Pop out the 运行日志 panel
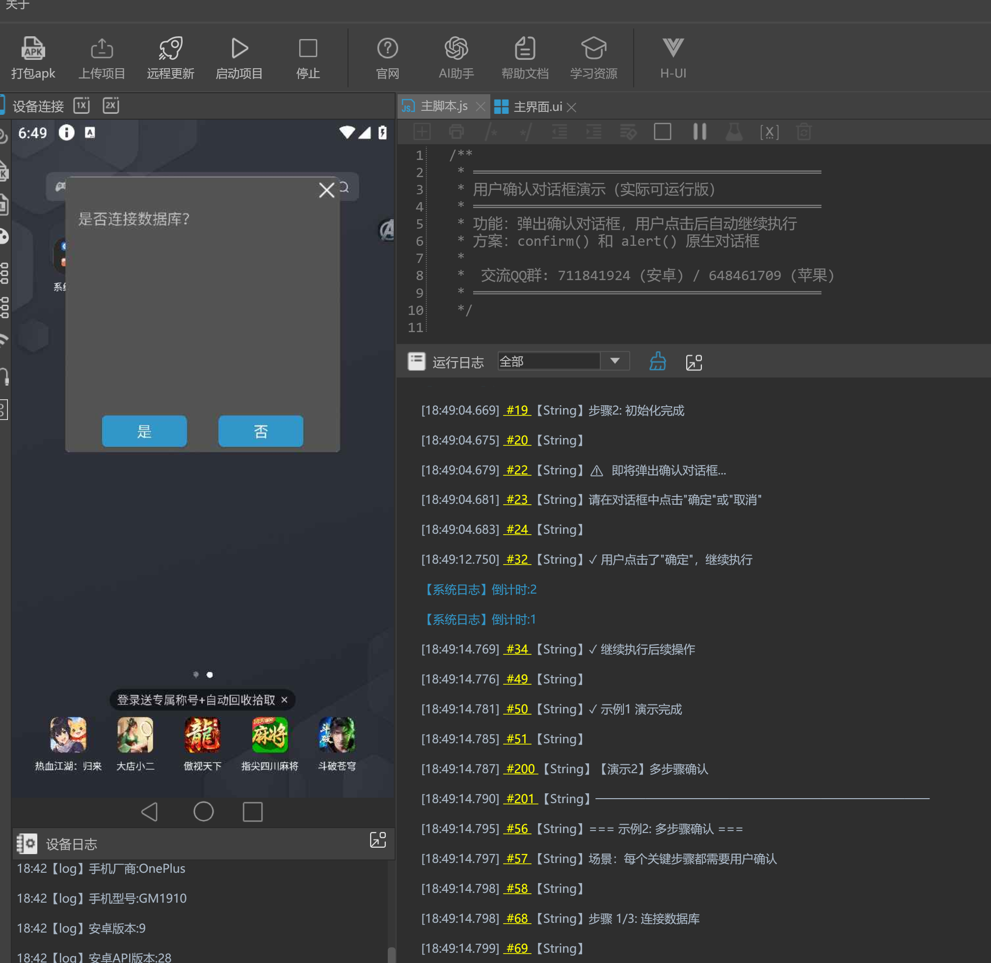 [694, 362]
